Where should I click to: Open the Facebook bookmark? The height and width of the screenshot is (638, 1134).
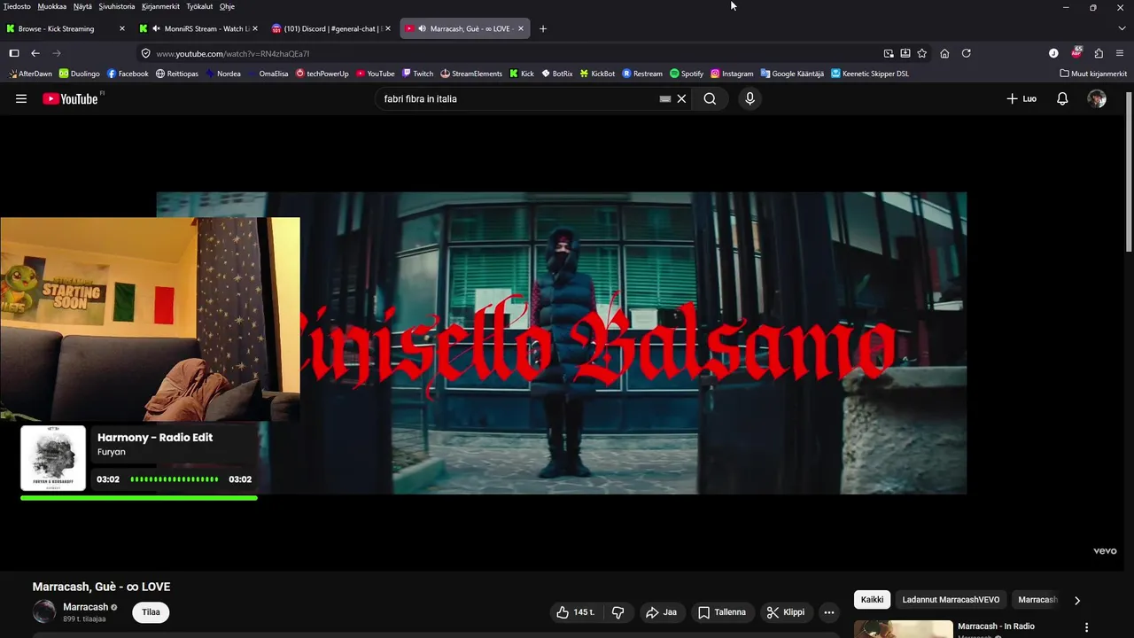(128, 74)
